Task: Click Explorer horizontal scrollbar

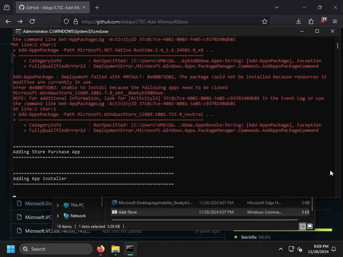Action: pos(204,220)
